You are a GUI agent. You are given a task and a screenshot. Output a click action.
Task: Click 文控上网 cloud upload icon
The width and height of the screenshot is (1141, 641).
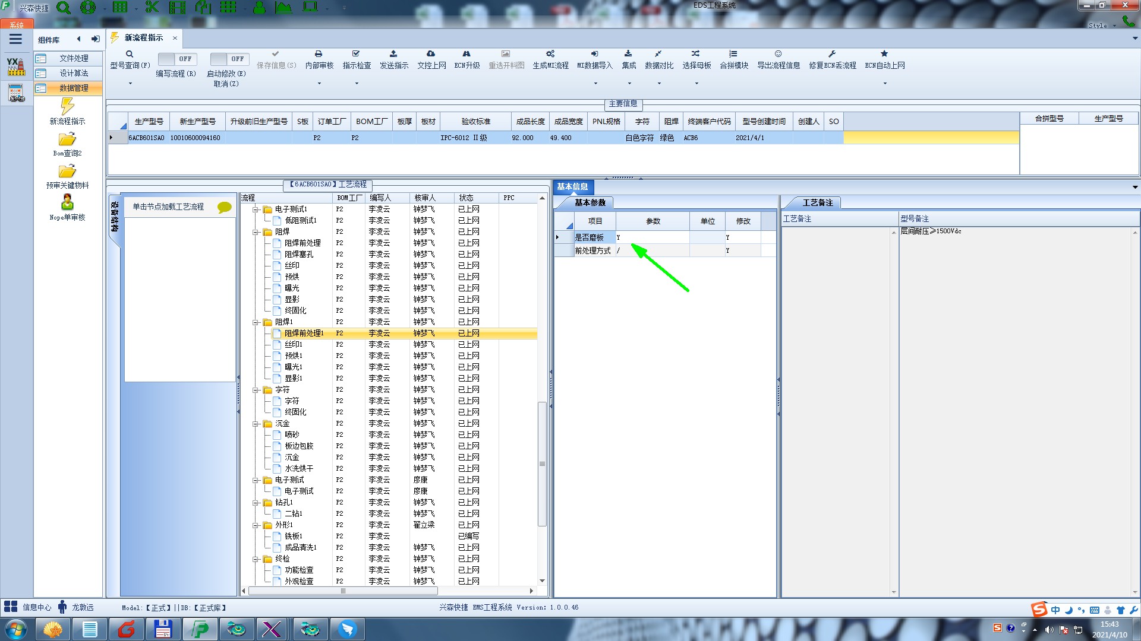[x=431, y=54]
